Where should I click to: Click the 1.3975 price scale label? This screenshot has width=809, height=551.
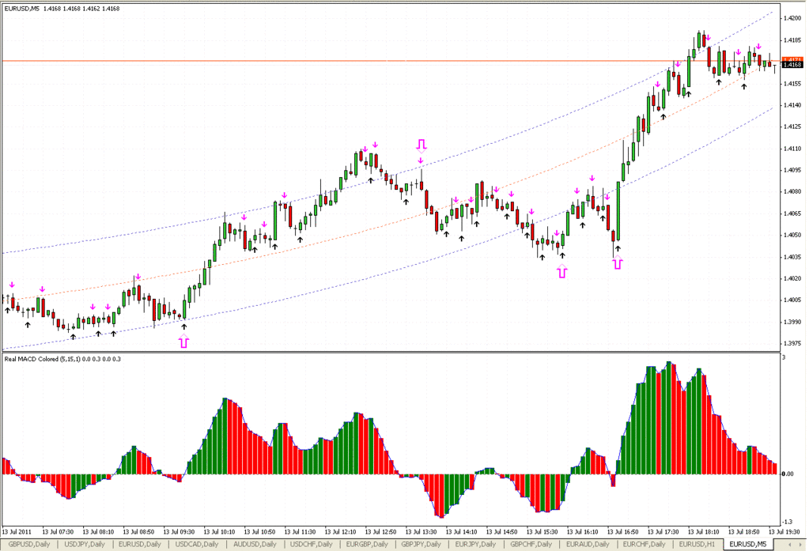792,344
